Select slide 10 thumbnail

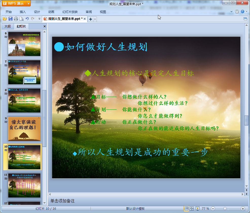pos(24,157)
